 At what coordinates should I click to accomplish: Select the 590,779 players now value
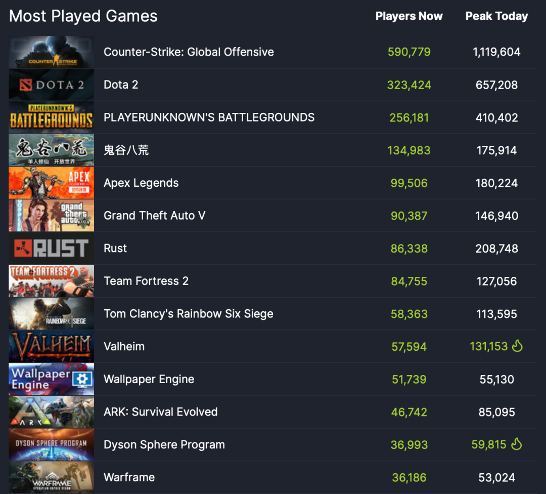(x=409, y=52)
